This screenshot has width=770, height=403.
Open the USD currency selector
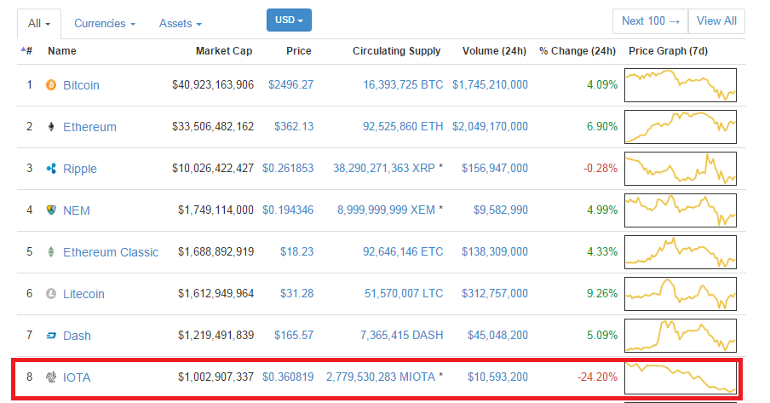(x=289, y=20)
